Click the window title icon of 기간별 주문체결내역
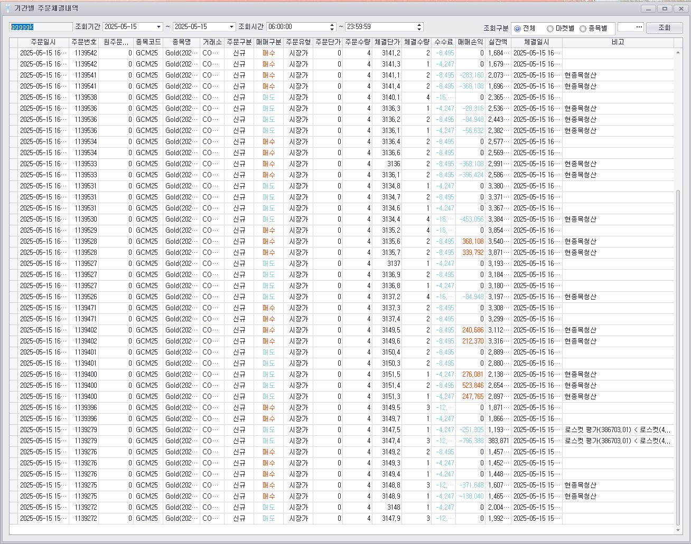The height and width of the screenshot is (544, 691). click(x=8, y=8)
